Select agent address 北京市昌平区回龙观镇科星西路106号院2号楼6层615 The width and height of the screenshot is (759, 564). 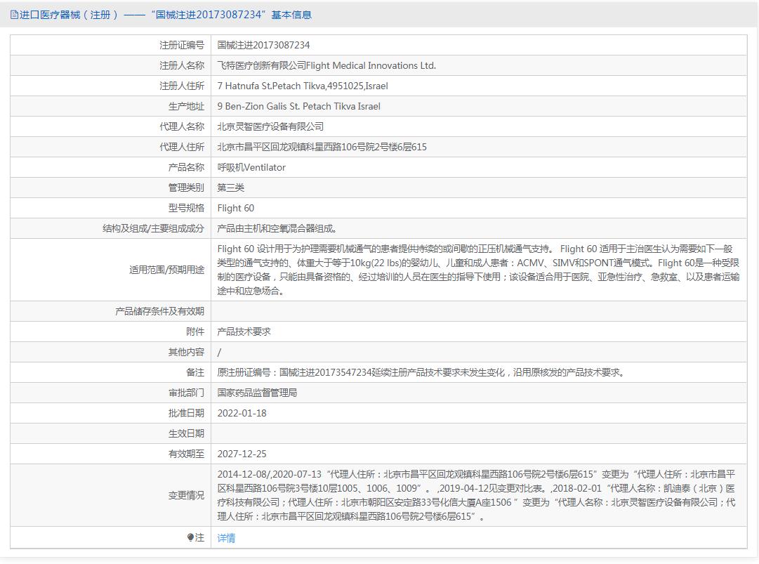click(x=322, y=147)
